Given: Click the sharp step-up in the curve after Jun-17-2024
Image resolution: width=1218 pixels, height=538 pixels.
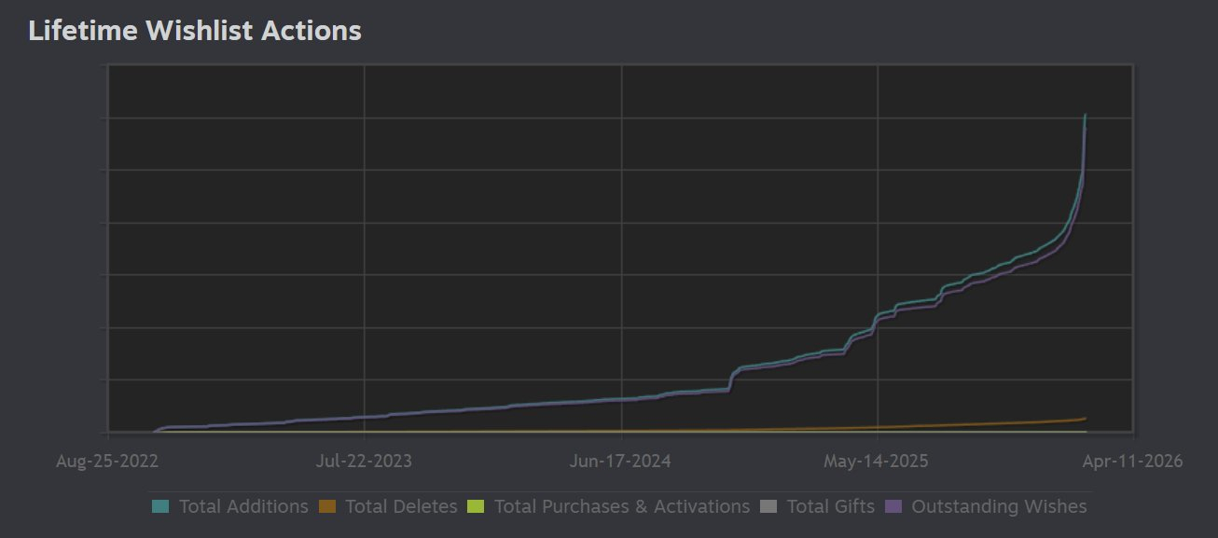Looking at the screenshot, I should (x=732, y=377).
